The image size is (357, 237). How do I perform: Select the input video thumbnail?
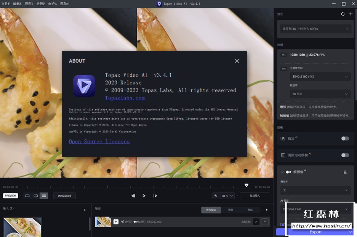22,227
